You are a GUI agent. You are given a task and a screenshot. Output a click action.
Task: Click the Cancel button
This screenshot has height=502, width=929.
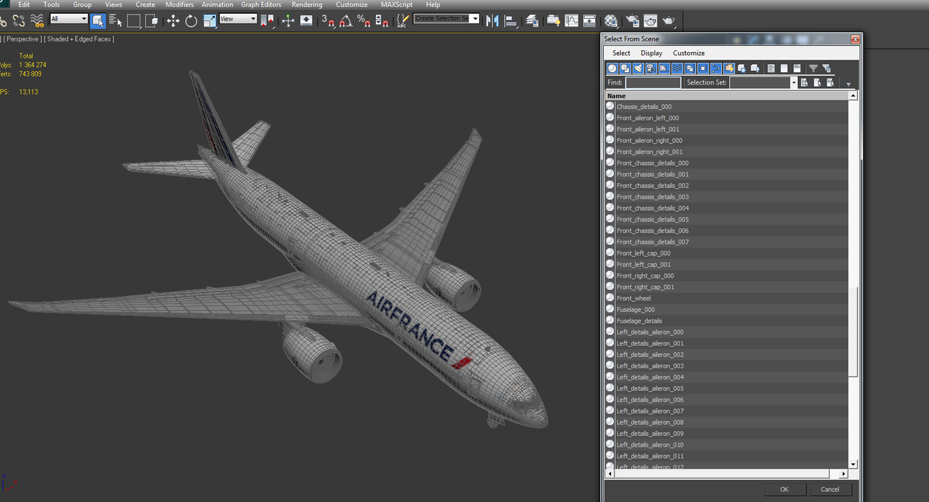(x=830, y=489)
